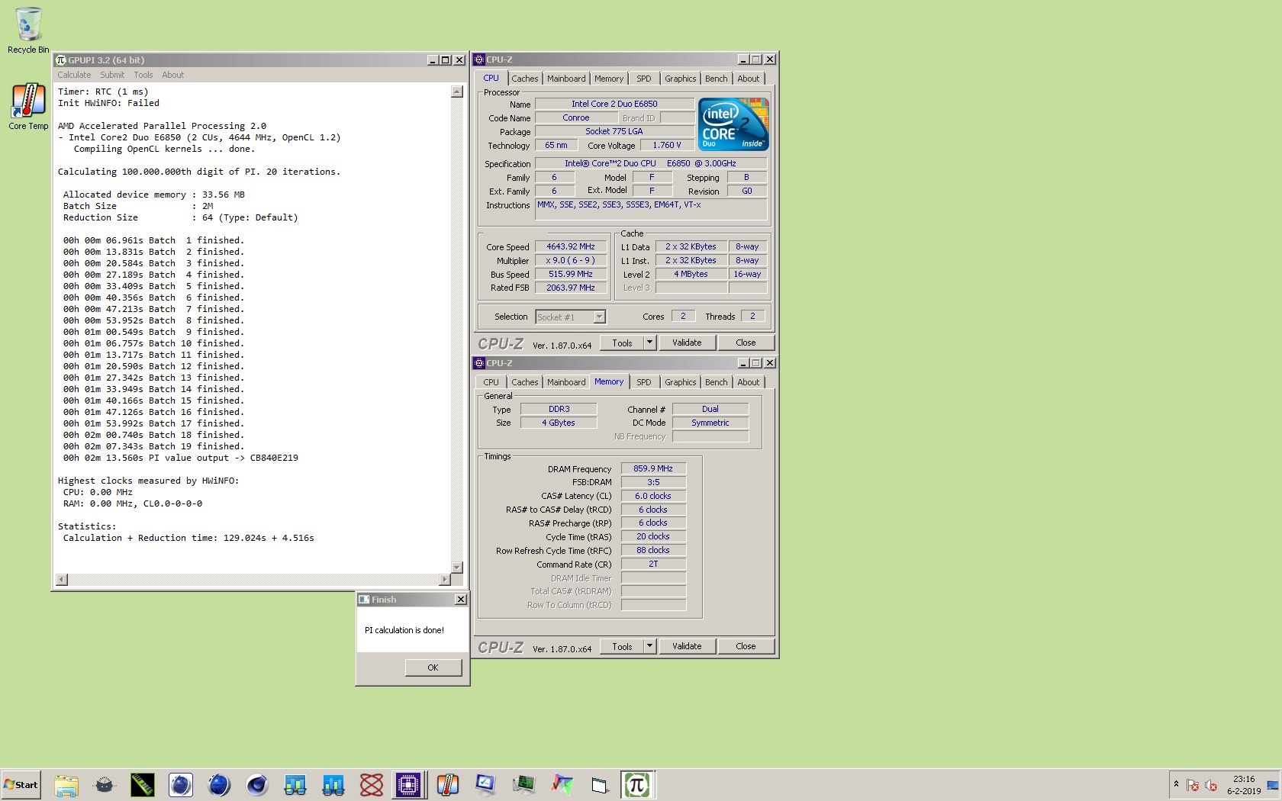Click the 'PI calculation is done!' message
The width and height of the screenshot is (1282, 801).
click(x=404, y=630)
